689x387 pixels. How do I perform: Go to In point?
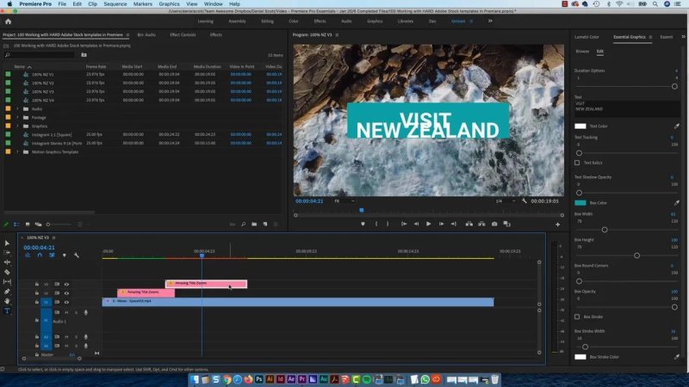coord(404,224)
